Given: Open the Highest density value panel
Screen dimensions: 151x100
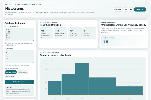Looking at the screenshot, I should (x=124, y=41).
